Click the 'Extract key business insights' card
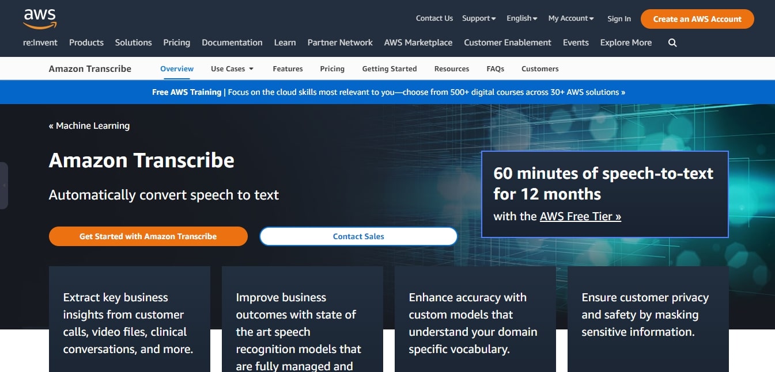Viewport: 775px width, 372px height. click(x=130, y=319)
